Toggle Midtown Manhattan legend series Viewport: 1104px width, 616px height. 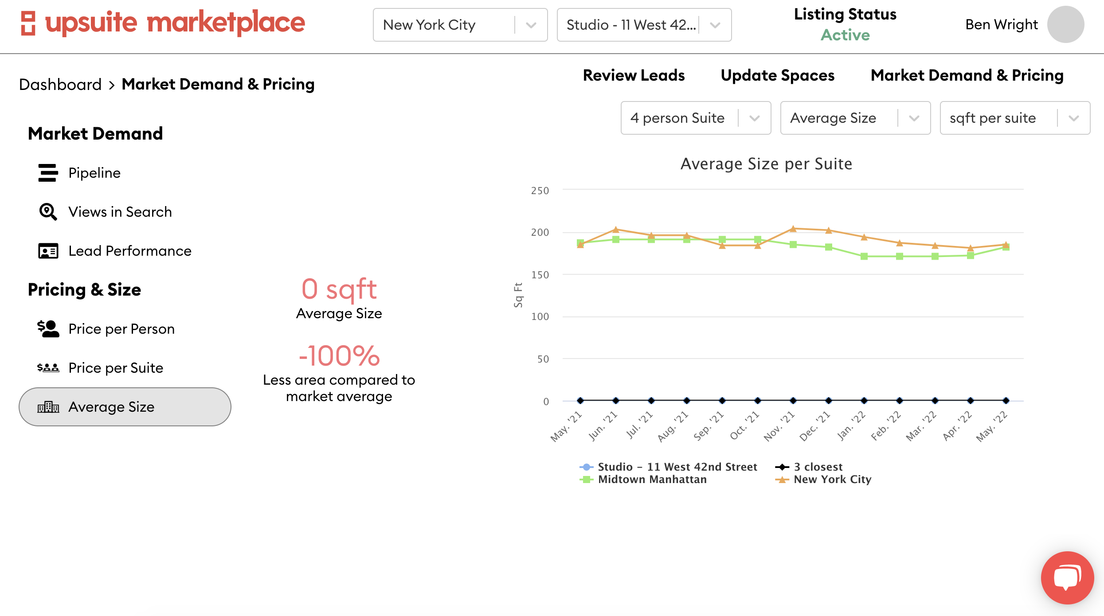(643, 479)
